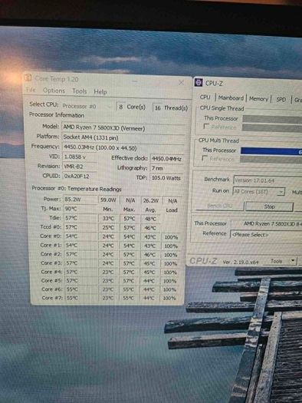This screenshot has height=403, width=302.
Task: Click the Power reading 85.2W
Action: [80, 199]
